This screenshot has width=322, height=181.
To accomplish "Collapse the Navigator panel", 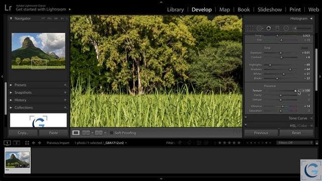I will point(11,19).
